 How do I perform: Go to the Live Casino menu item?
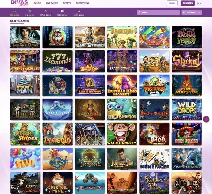[x=52, y=3]
